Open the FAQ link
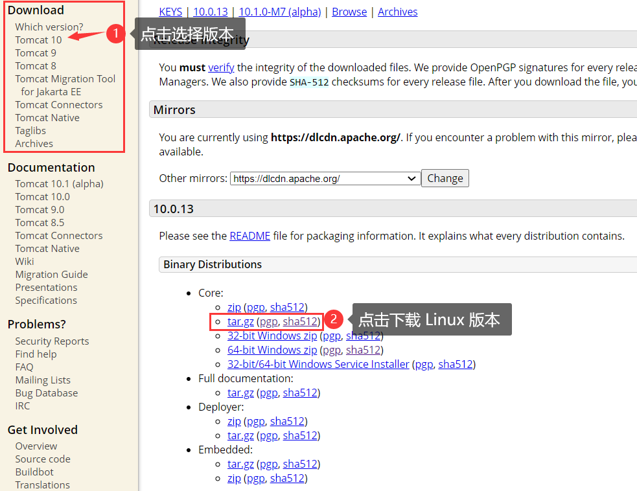637x491 pixels. (24, 367)
